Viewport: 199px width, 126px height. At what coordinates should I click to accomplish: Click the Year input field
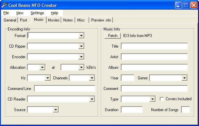pos(127,78)
